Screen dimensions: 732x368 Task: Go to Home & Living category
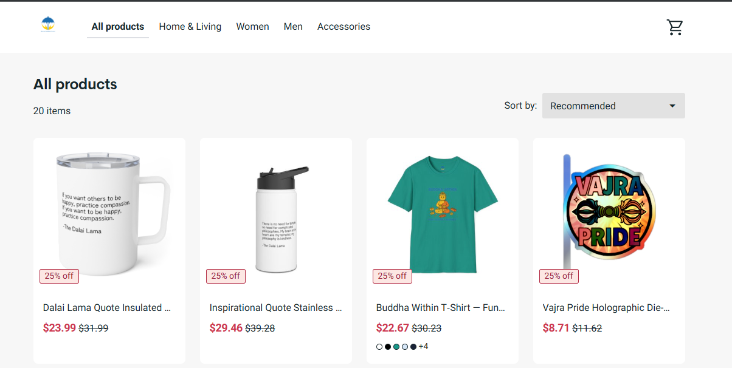[190, 27]
